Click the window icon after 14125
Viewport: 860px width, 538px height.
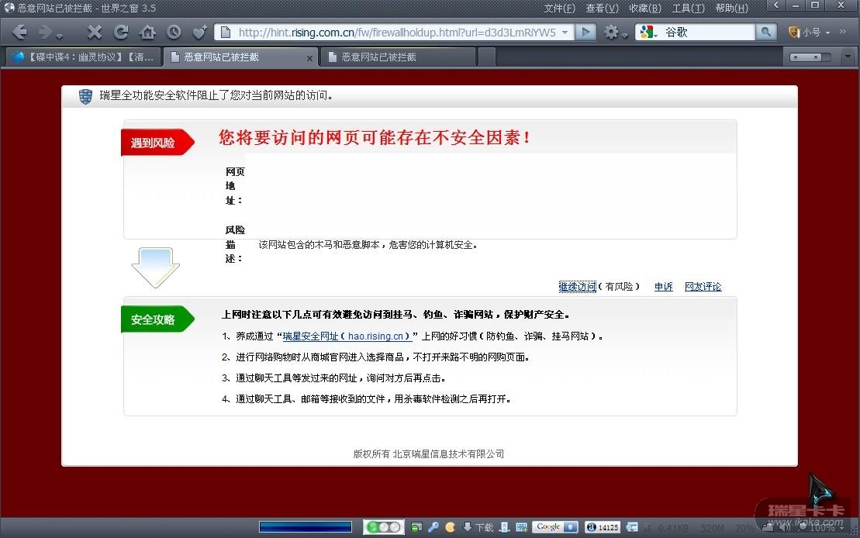coord(632,527)
